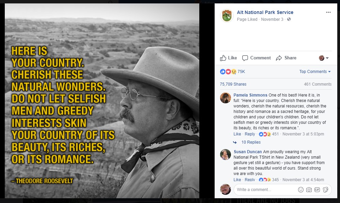Image resolution: width=340 pixels, height=203 pixels.
Task: Open the sticker picker icon
Action: coord(325,190)
